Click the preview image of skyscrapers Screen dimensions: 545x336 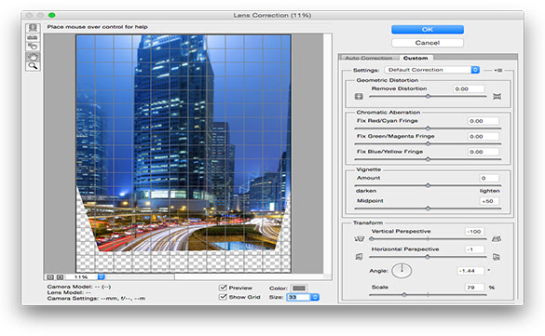(184, 153)
